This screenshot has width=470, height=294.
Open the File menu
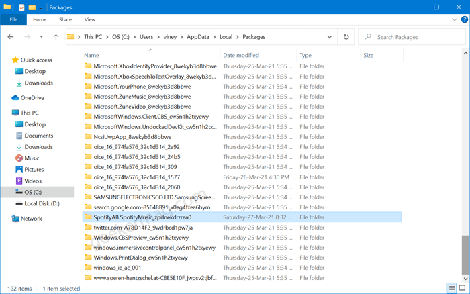click(13, 19)
